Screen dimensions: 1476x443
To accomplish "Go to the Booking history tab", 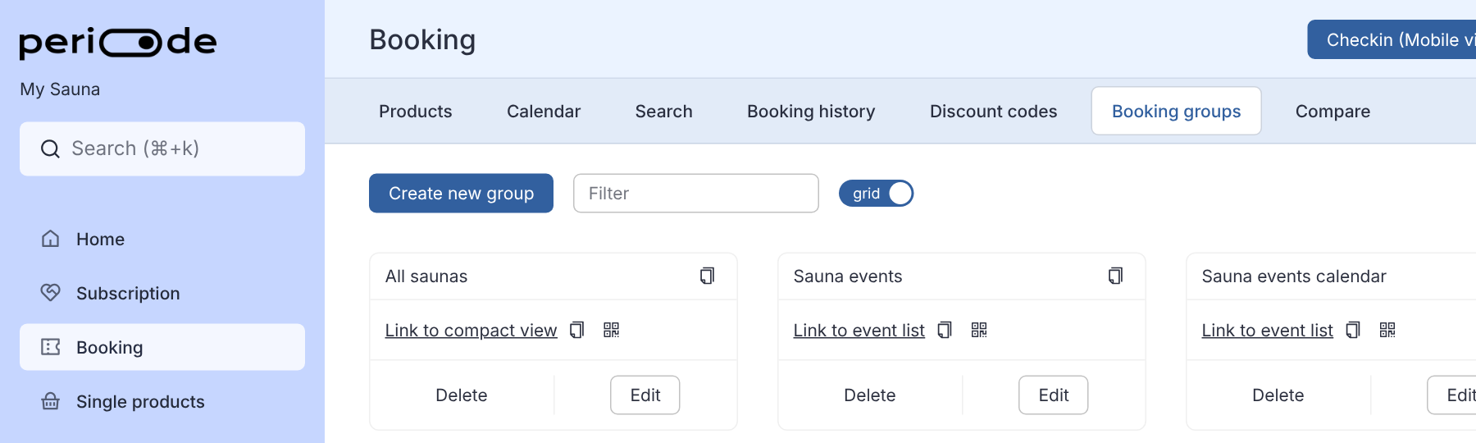I will (810, 111).
